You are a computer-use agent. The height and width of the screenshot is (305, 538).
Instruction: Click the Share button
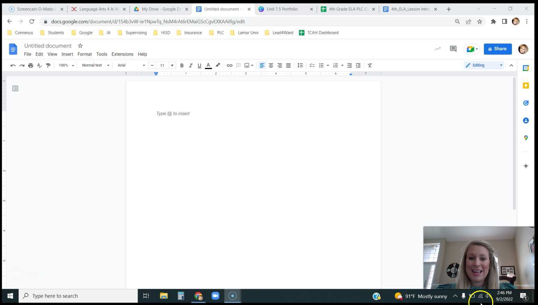pos(497,49)
